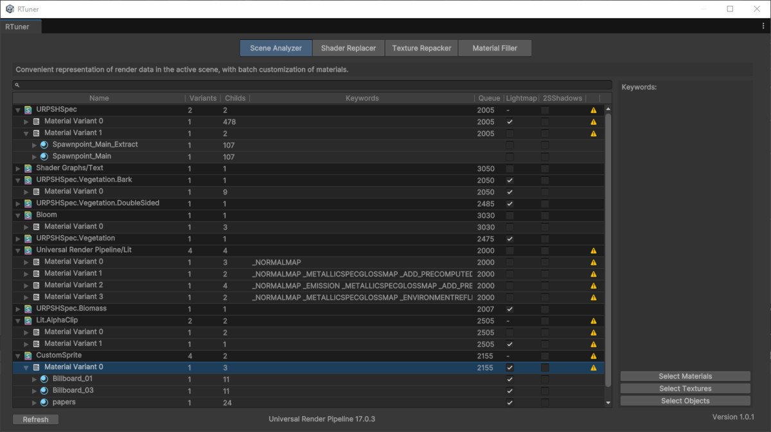The image size is (771, 432).
Task: Switch to the Texture Repacker tab
Action: pos(421,48)
